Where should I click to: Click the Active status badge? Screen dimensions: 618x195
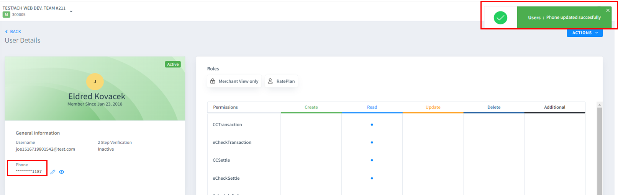(173, 64)
